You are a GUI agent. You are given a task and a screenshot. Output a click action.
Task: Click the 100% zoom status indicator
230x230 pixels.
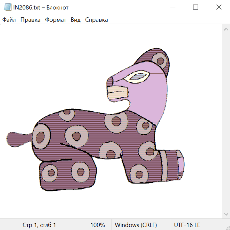(98, 225)
